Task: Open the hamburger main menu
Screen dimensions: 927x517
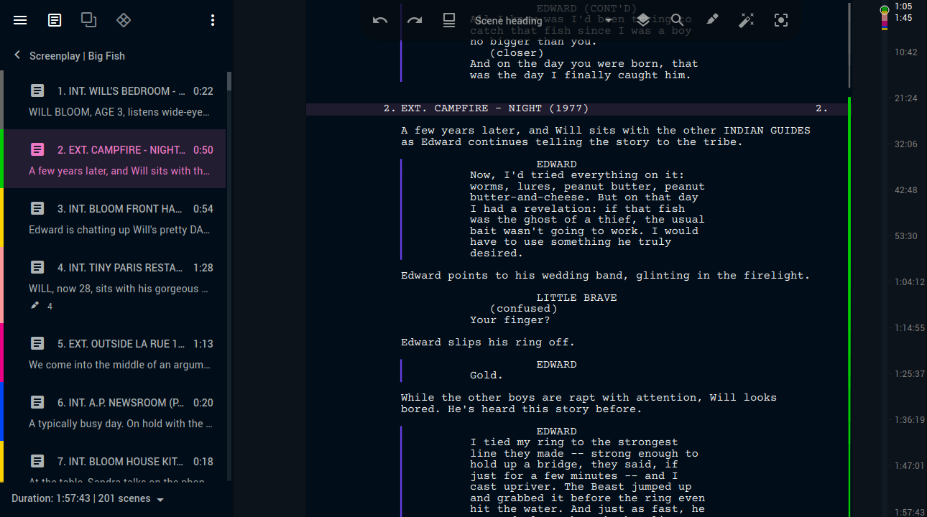Action: 20,20
